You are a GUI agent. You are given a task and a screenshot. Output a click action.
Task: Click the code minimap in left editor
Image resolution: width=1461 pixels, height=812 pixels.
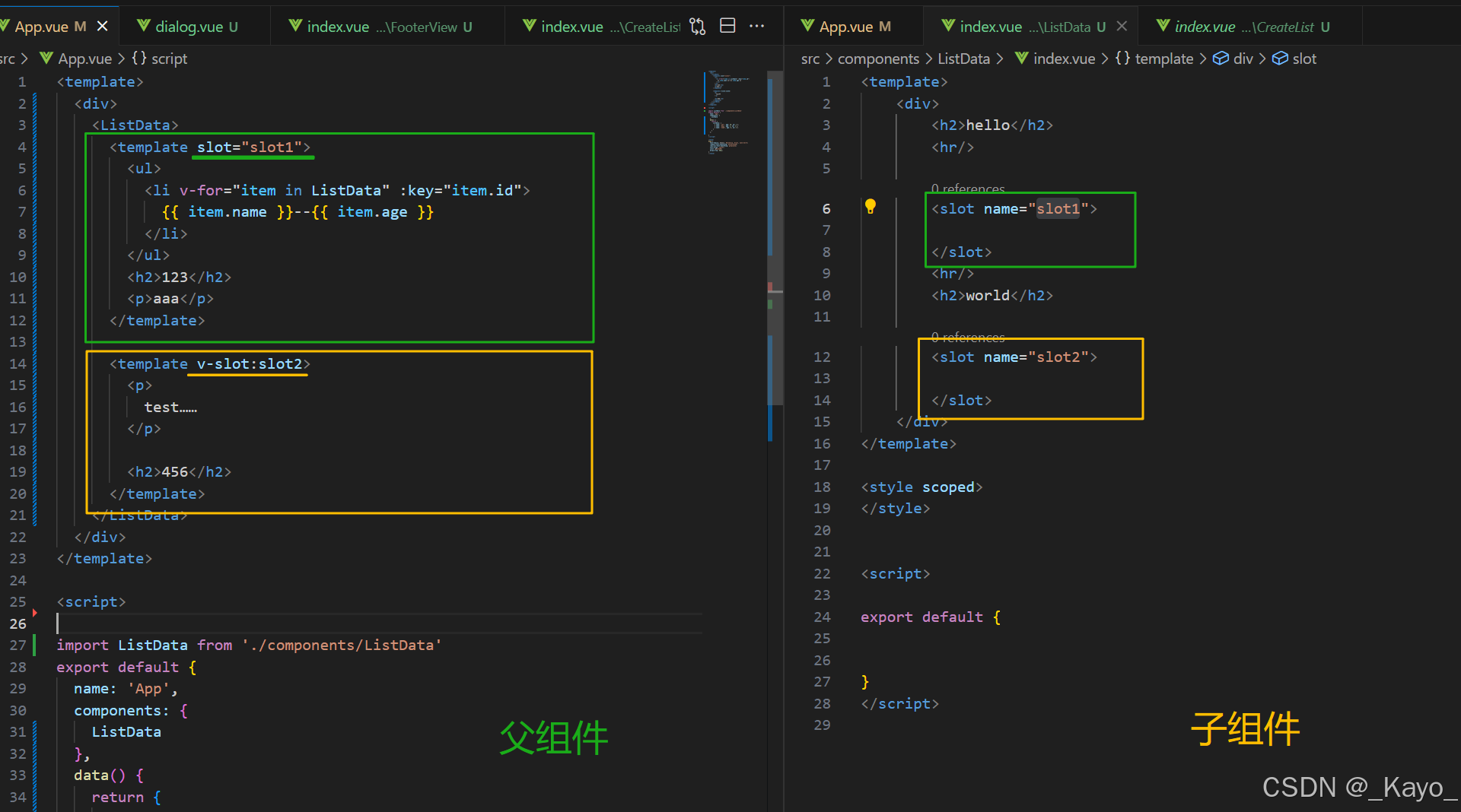click(729, 113)
